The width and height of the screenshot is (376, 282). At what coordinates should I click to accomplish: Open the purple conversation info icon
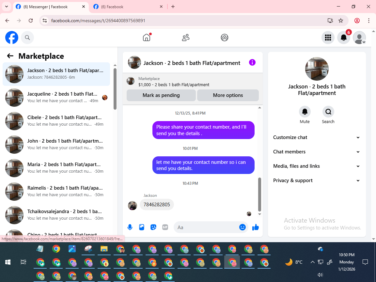coord(252,62)
